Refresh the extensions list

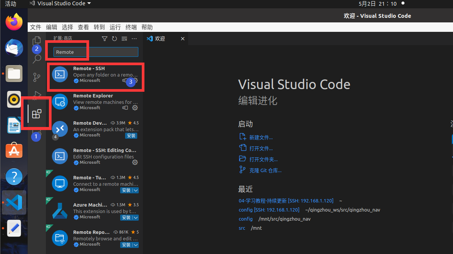click(x=114, y=39)
